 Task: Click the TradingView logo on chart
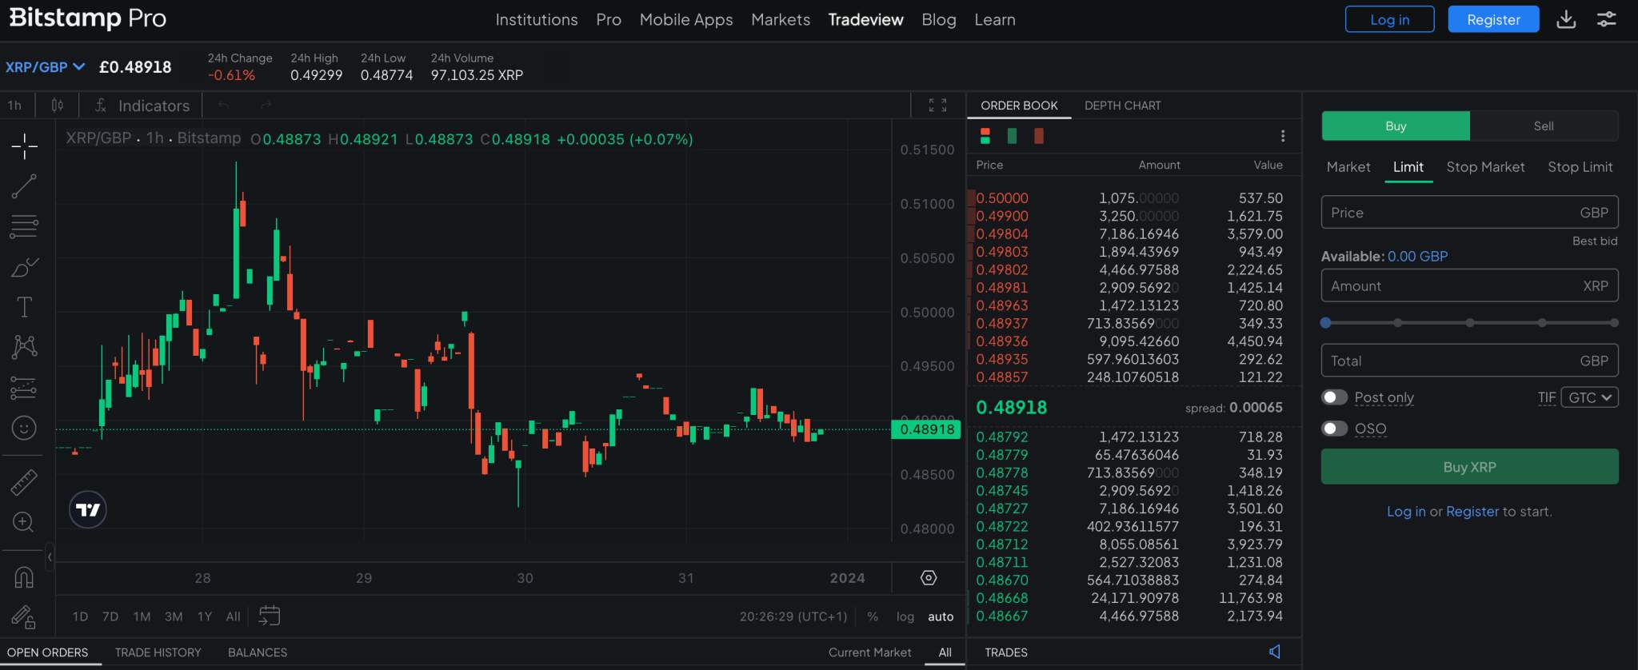[x=88, y=510]
